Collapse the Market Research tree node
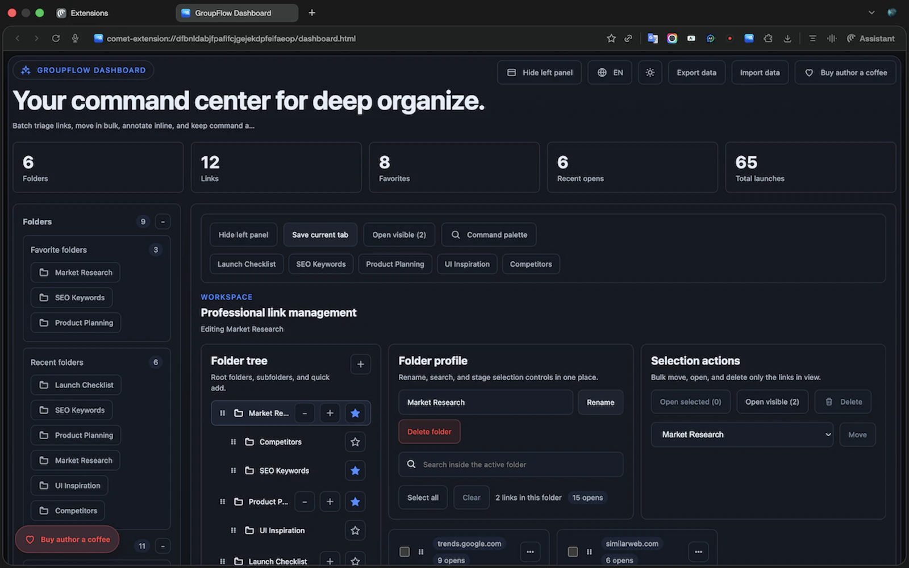 pos(305,413)
